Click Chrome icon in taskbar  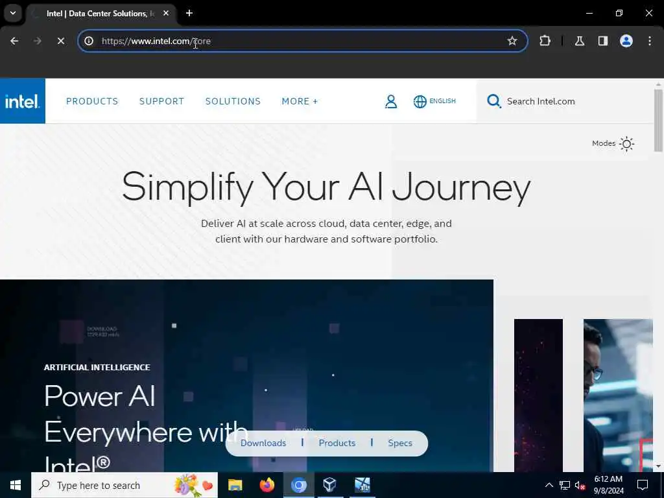[x=298, y=485]
